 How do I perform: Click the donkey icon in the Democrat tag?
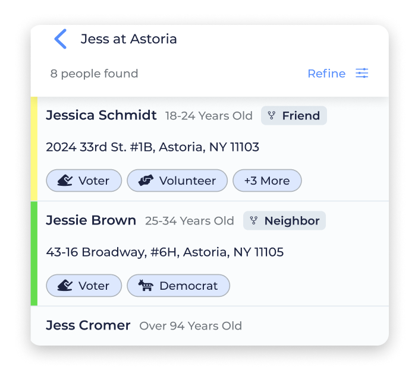pos(146,286)
